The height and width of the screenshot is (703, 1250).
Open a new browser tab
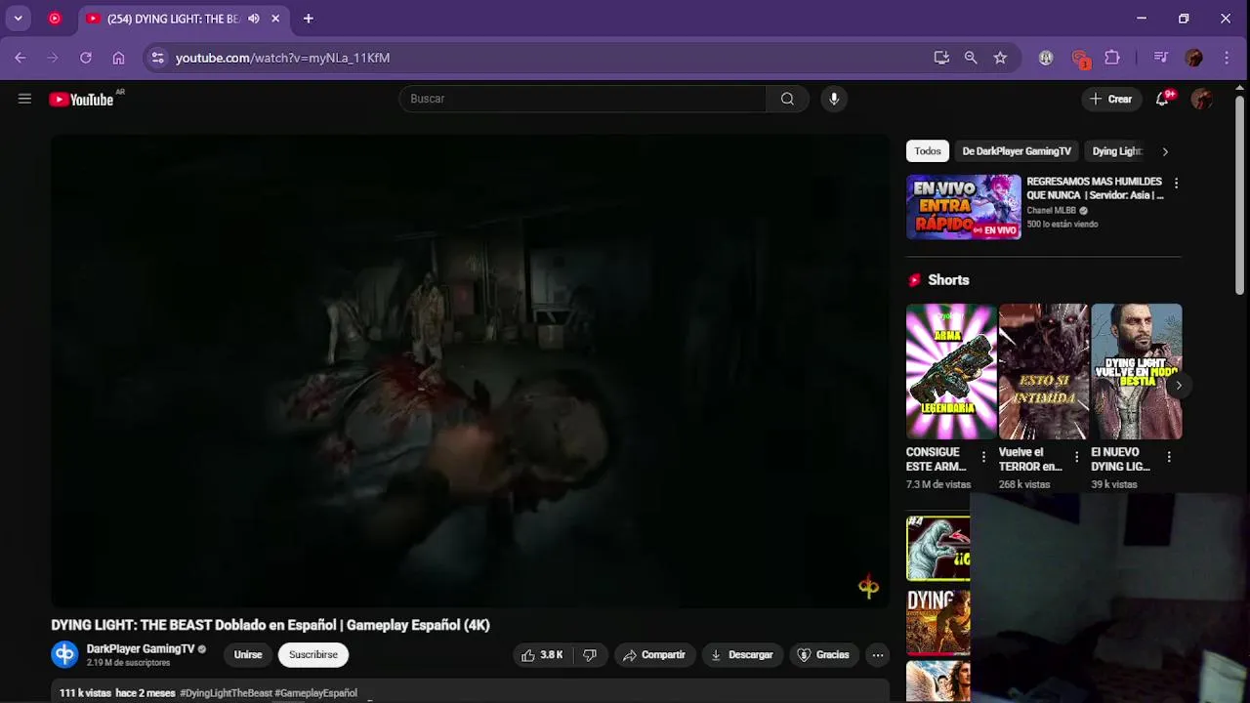[x=309, y=19]
